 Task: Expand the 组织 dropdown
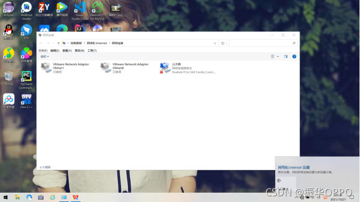point(45,57)
